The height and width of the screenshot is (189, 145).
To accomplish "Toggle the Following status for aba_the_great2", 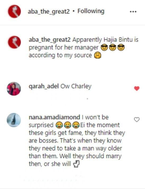I will [x=91, y=11].
